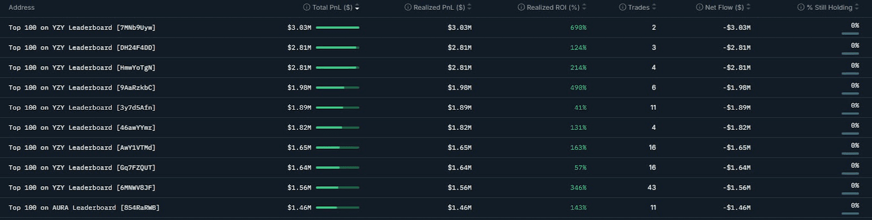Click the Address column header

point(22,8)
